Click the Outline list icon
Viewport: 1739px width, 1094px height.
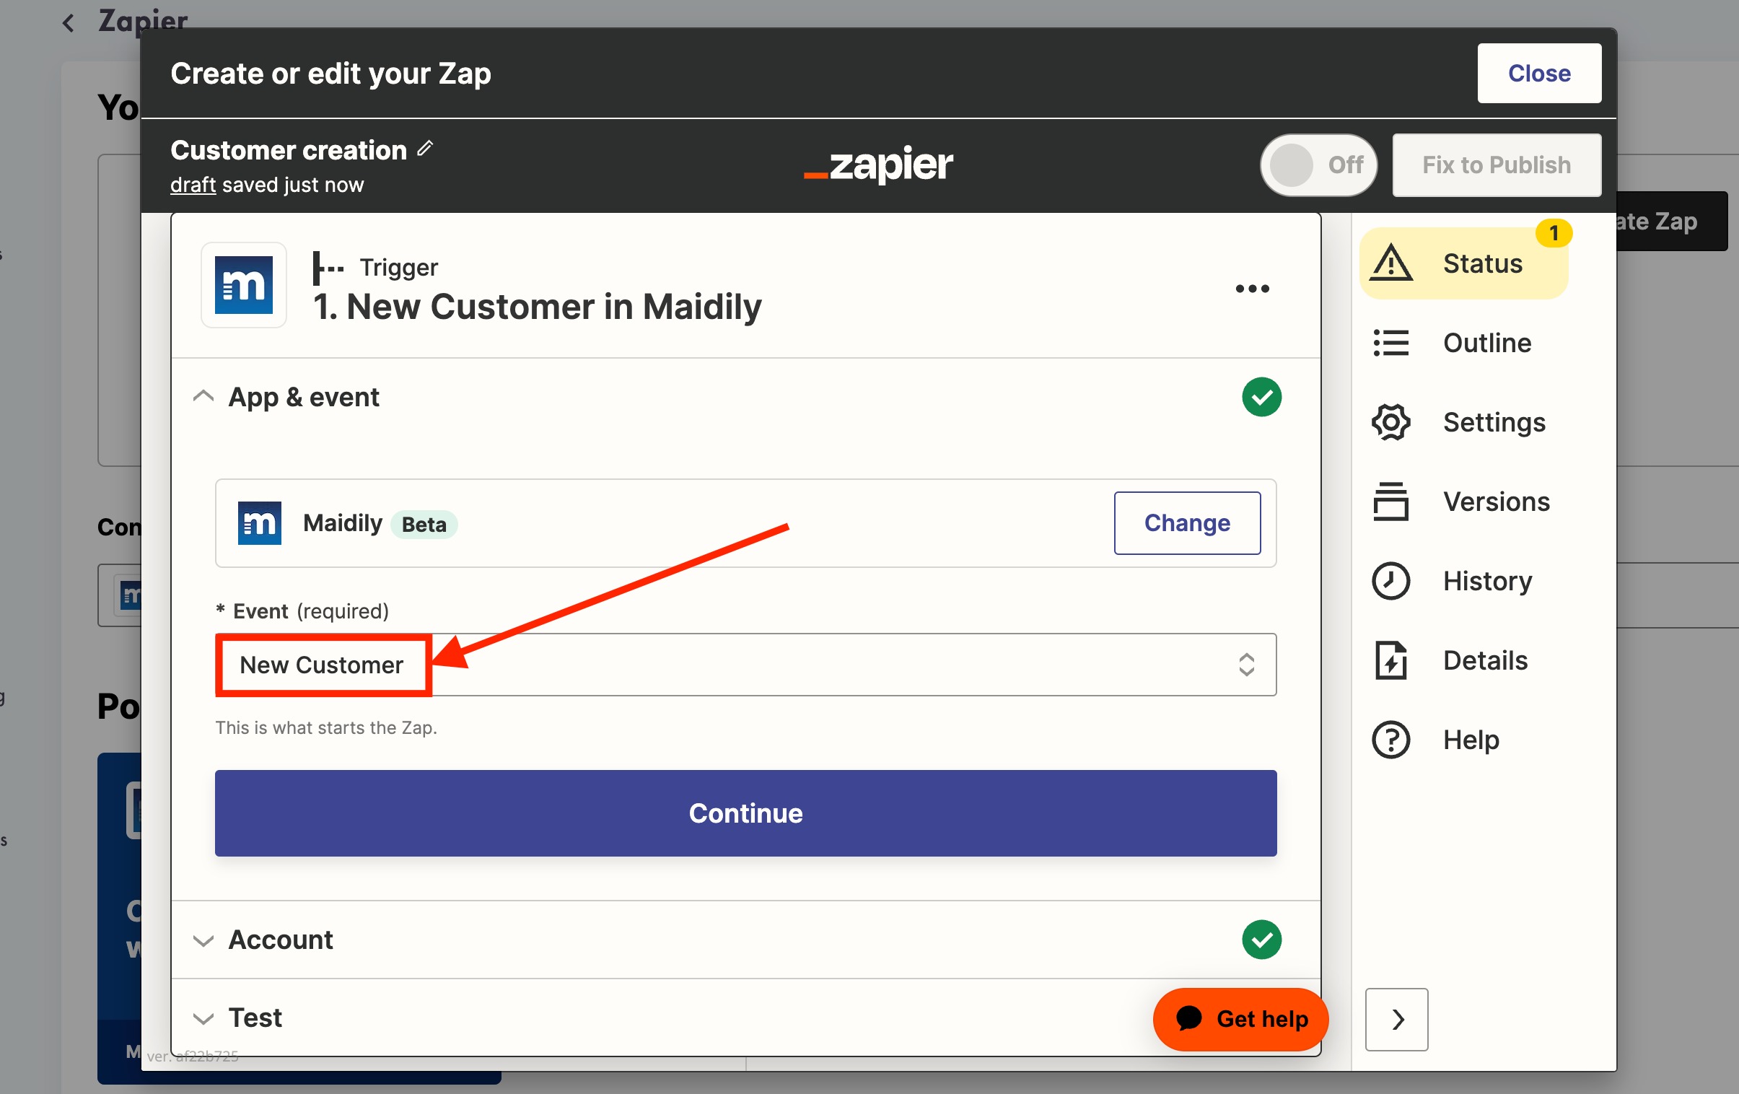(x=1391, y=342)
